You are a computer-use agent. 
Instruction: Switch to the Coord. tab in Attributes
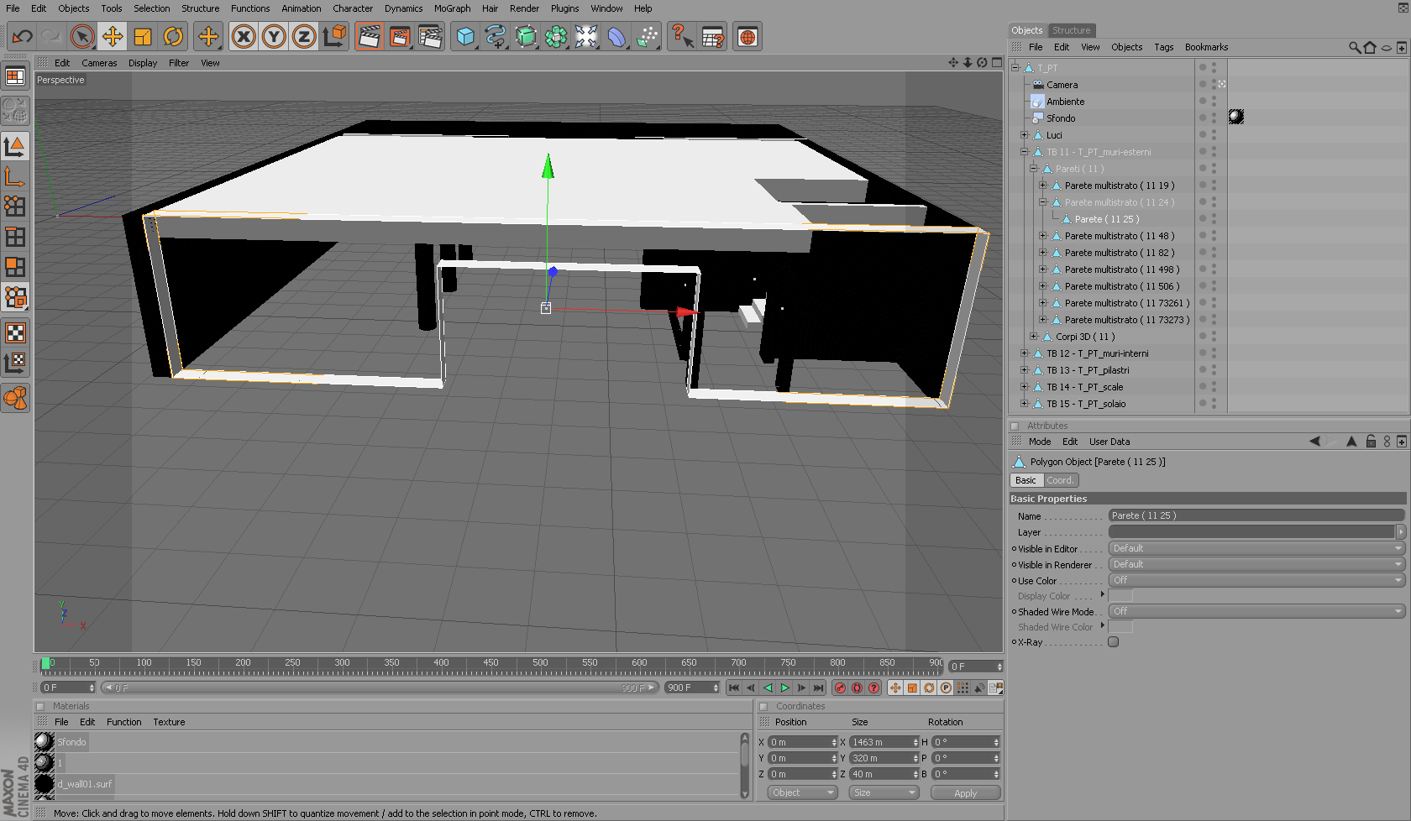pyautogui.click(x=1060, y=480)
